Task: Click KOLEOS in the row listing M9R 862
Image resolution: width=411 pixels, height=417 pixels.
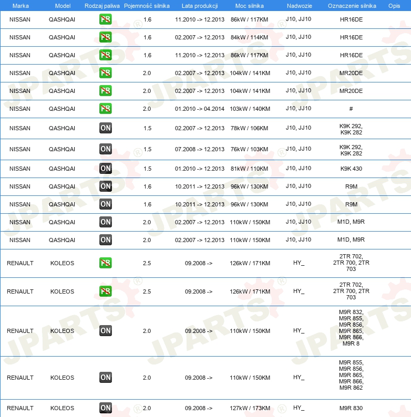Action: tap(63, 378)
